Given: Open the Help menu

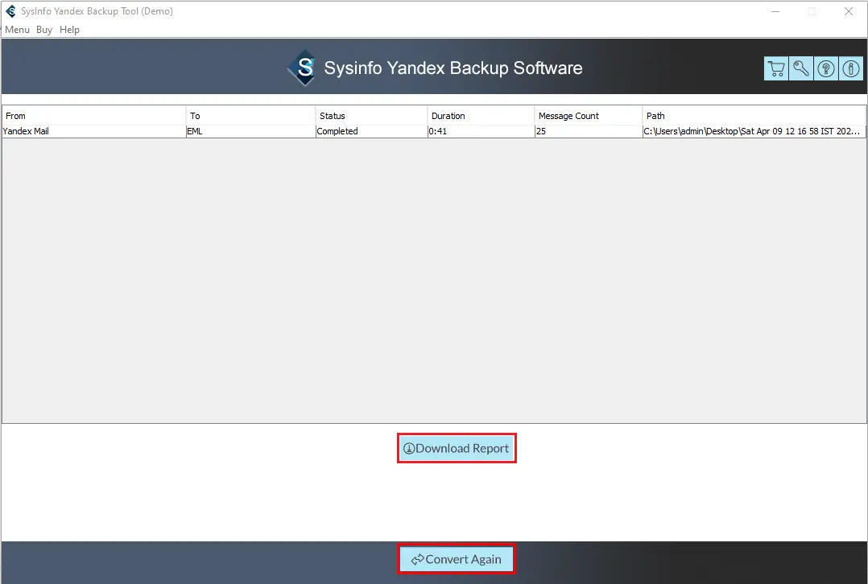Looking at the screenshot, I should pos(70,30).
